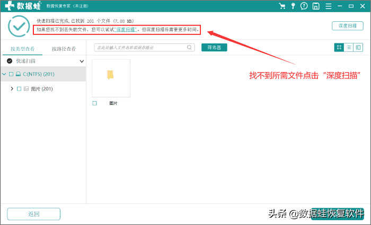
Task: Open the help question mark icon
Action: [x=304, y=6]
